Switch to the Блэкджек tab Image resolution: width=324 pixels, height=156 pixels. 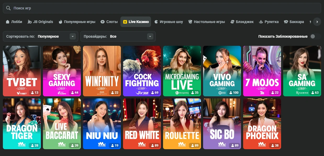[x=242, y=22]
